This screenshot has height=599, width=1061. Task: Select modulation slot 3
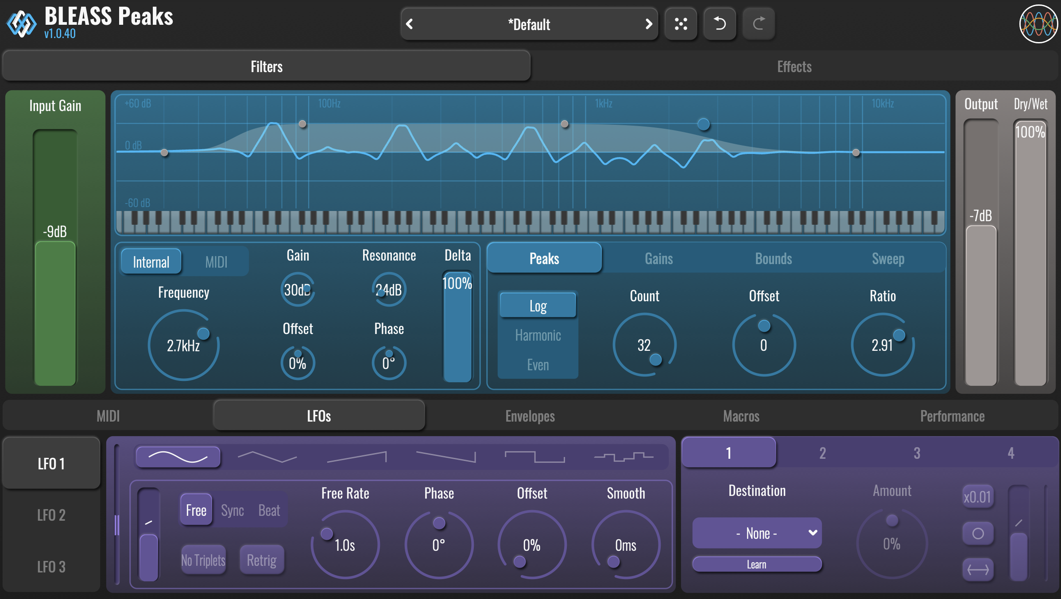(x=917, y=453)
